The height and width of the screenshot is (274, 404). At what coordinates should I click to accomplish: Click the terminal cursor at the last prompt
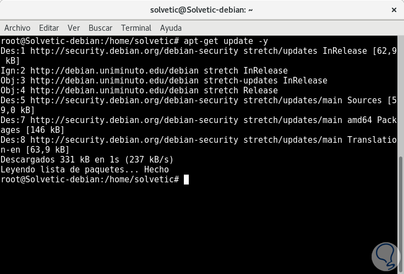(187, 180)
